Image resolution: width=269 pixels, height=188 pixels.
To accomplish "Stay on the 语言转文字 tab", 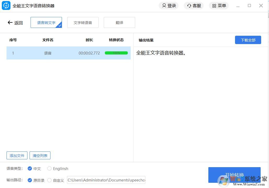I will click(46, 22).
